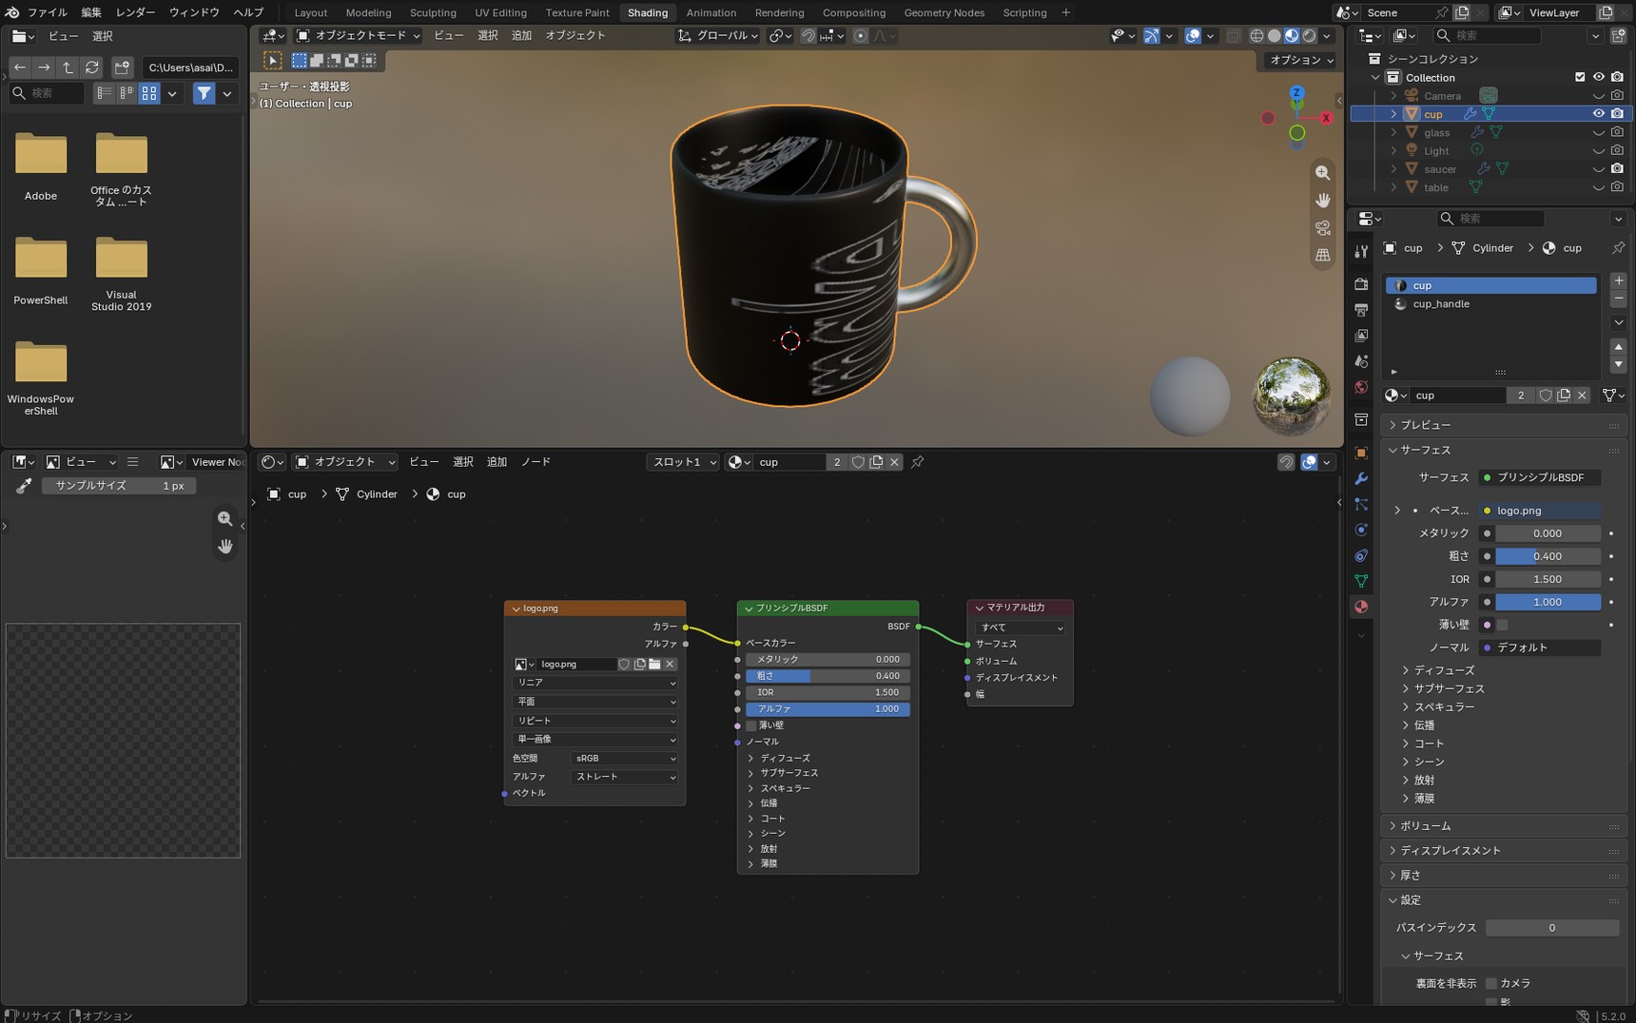This screenshot has width=1636, height=1023.
Task: Switch to the Layout workspace tab
Action: [x=310, y=12]
